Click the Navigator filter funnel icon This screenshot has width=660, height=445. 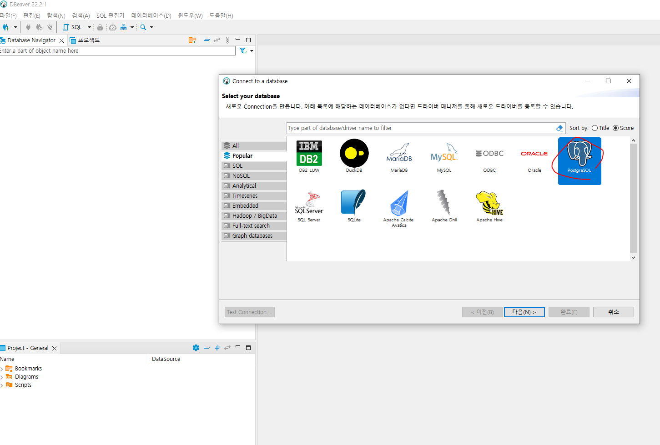[243, 51]
